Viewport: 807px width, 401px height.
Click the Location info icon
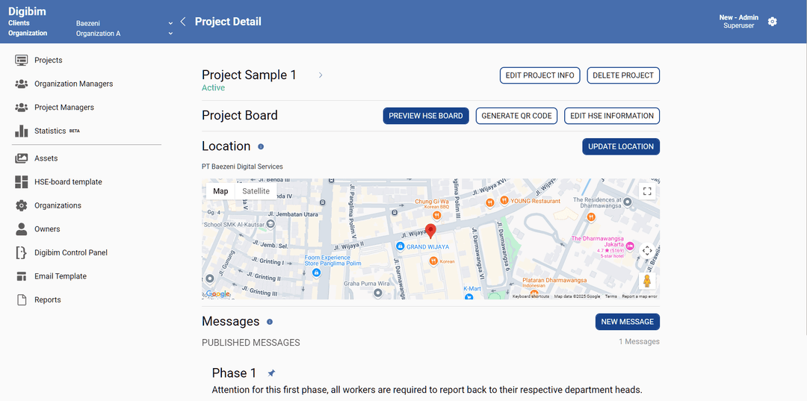261,146
